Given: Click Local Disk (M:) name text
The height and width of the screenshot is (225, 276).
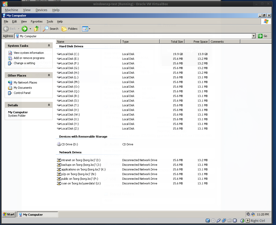Looking at the screenshot, I should click(x=70, y=82).
